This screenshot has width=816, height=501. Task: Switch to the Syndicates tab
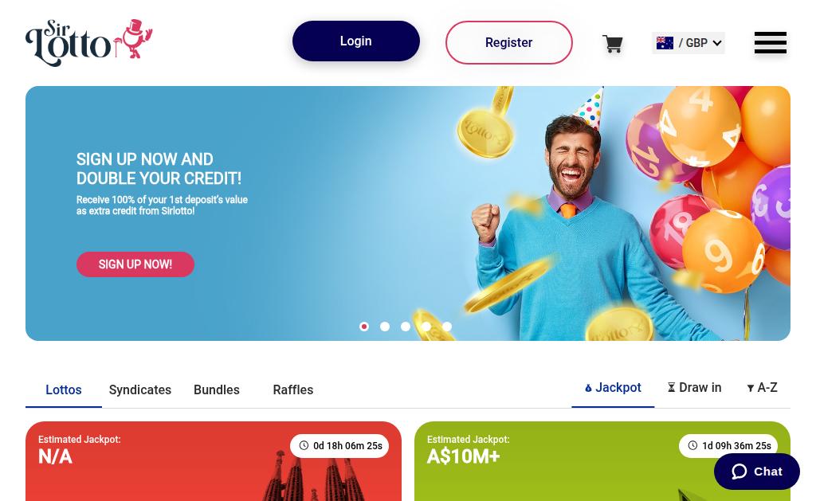(x=140, y=389)
